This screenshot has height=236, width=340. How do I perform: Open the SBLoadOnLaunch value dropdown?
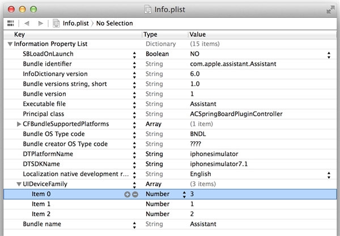coord(329,54)
